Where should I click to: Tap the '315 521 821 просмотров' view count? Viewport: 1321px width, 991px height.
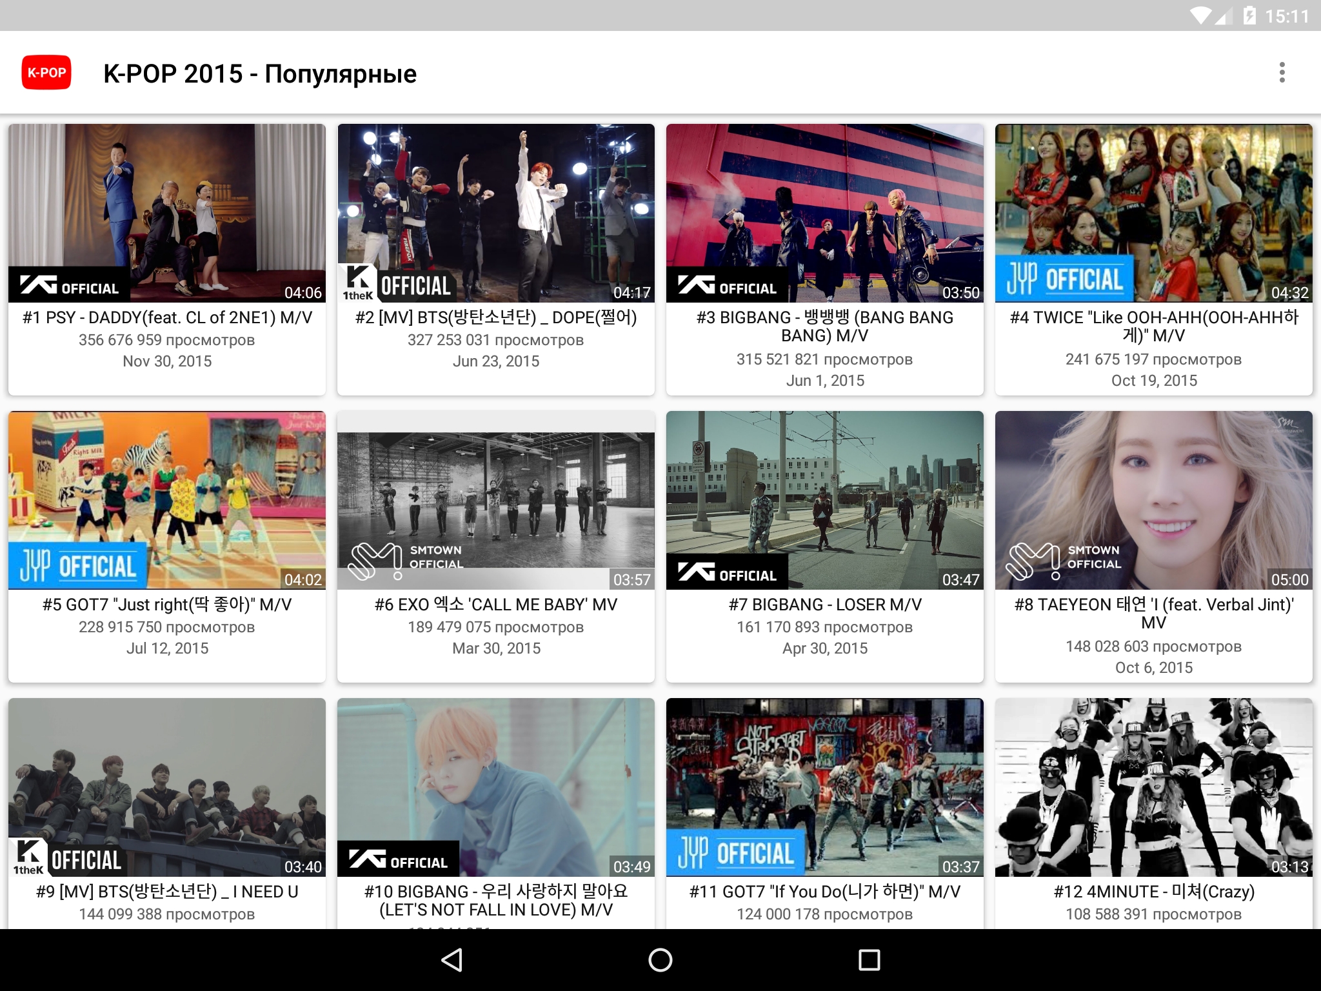[x=825, y=359]
